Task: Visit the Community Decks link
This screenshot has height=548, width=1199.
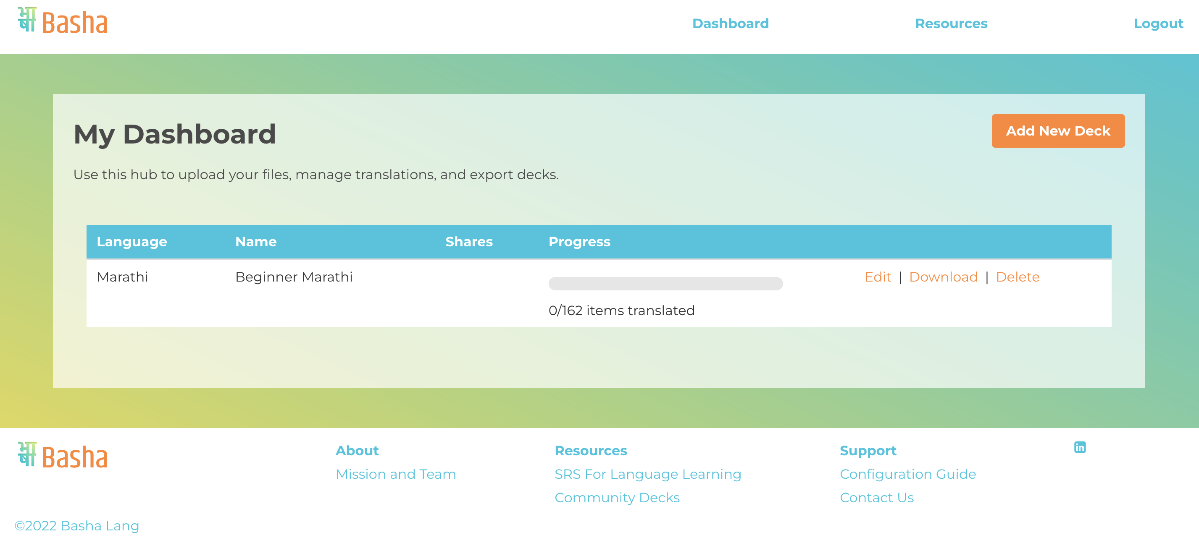Action: 617,498
